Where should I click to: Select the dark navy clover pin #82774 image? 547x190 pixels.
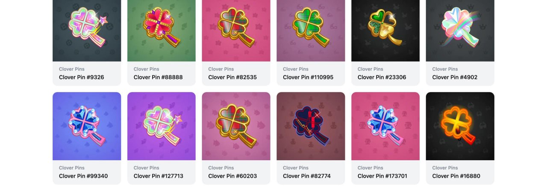pyautogui.click(x=311, y=126)
